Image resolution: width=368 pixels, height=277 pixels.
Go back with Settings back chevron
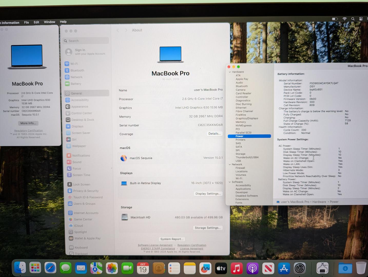(118, 30)
